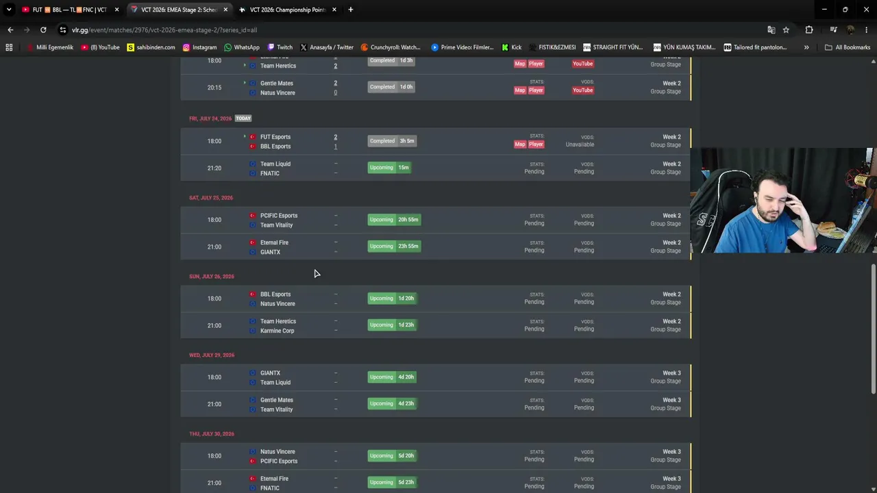Open the Chrome three-dot menu
The image size is (877, 493).
pos(867,30)
